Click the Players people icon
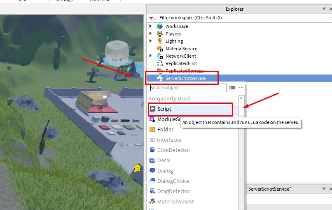 click(x=160, y=34)
